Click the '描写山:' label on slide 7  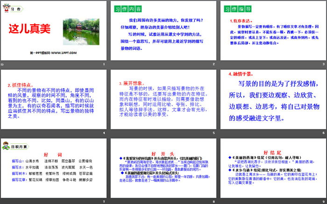[x=18, y=161]
